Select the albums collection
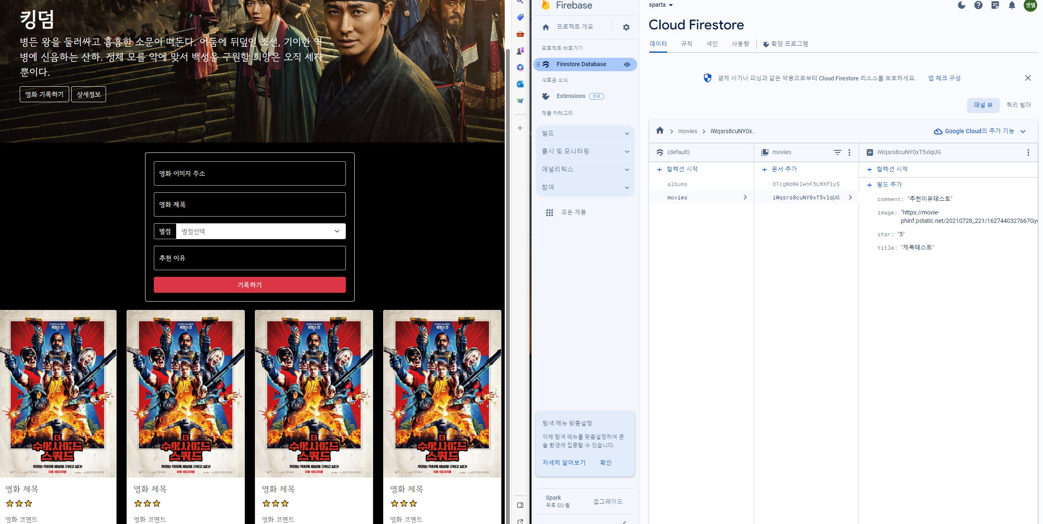Image resolution: width=1043 pixels, height=524 pixels. coord(677,184)
